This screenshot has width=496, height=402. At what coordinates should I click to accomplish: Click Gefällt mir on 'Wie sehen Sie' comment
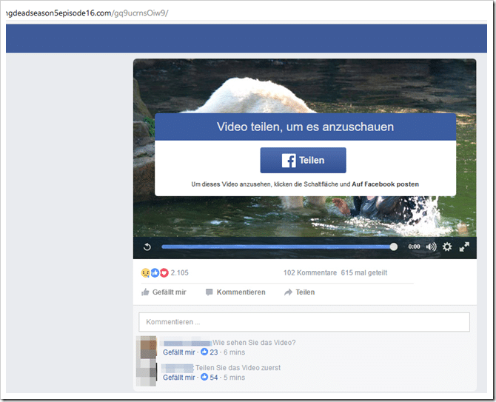click(x=179, y=352)
